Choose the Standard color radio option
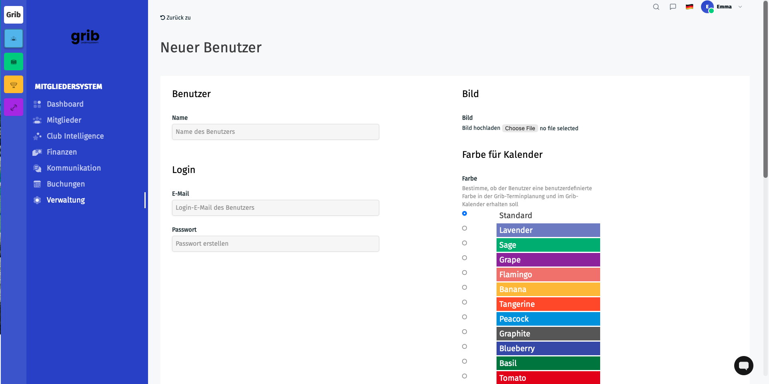Image resolution: width=769 pixels, height=384 pixels. [465, 213]
